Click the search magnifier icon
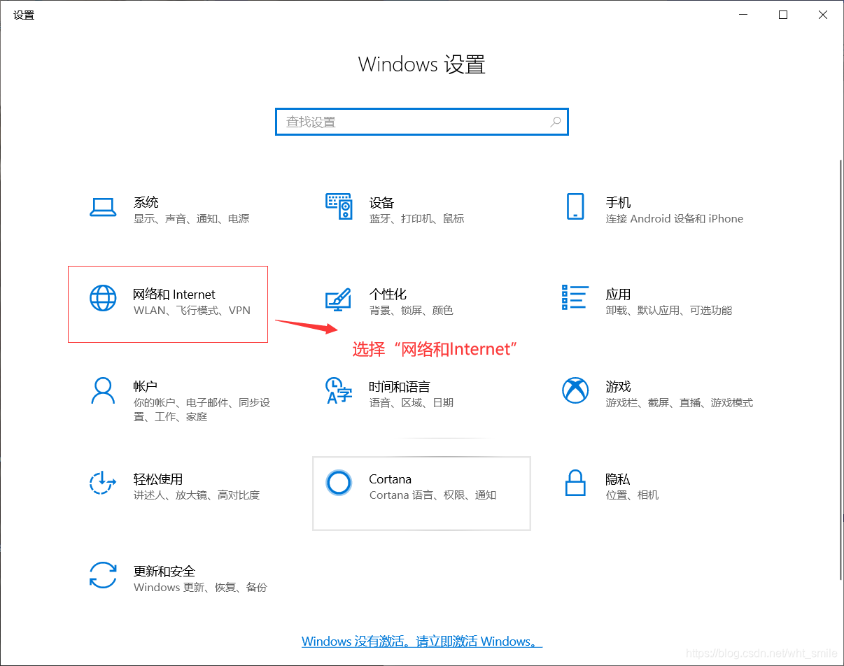This screenshot has height=666, width=844. coord(555,122)
